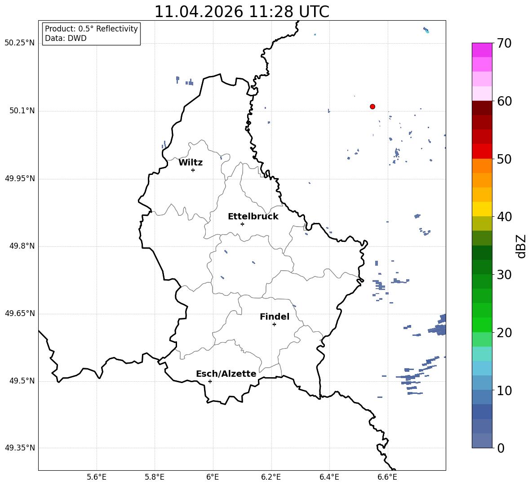
Task: Select the Findel city label
Action: [x=275, y=317]
